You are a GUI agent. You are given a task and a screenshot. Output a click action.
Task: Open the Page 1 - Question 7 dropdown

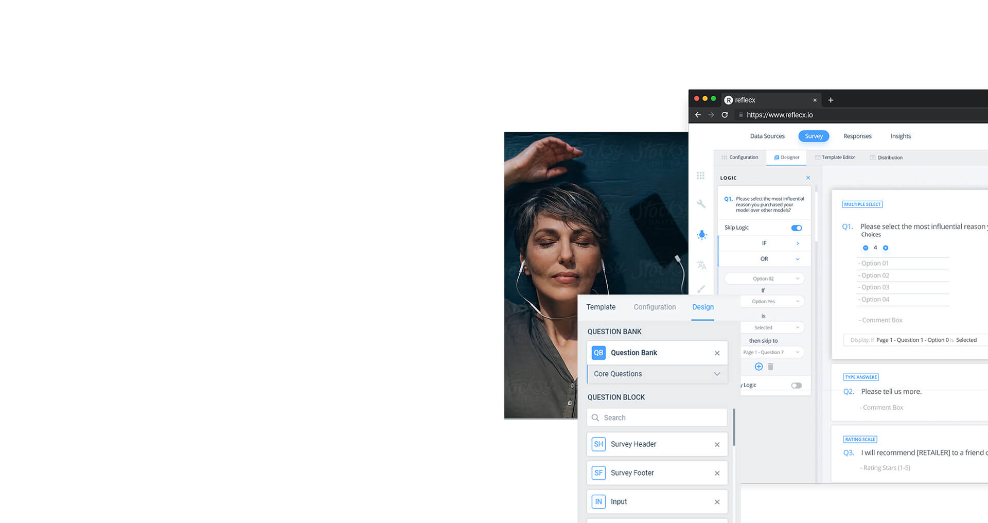[x=772, y=352]
